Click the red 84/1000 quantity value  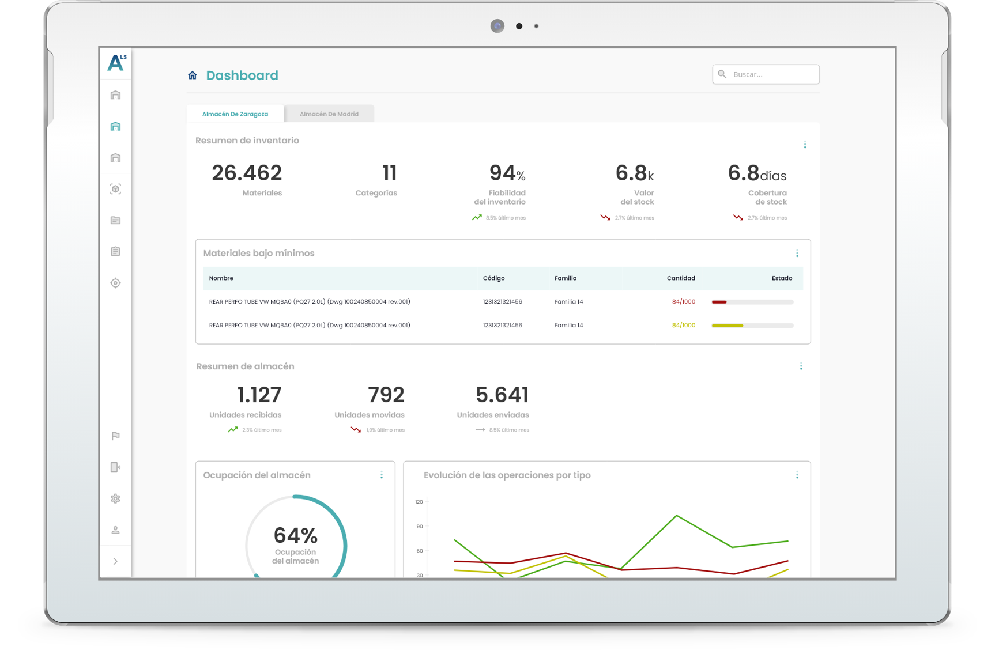point(684,302)
